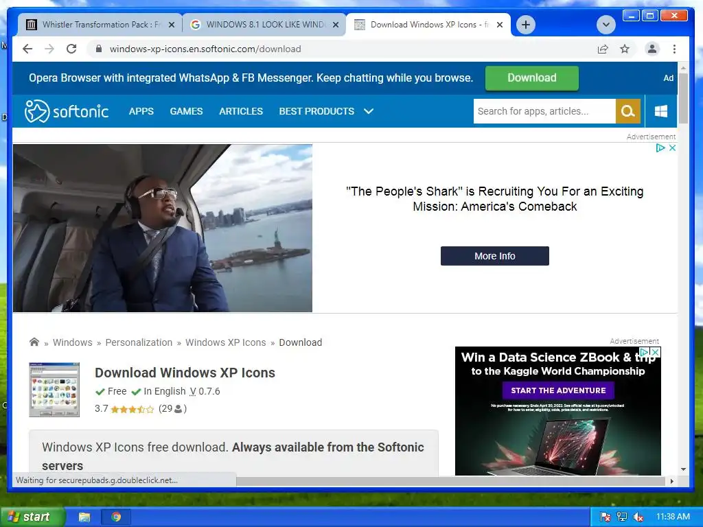Open the Windows XP Icons breadcrumb link
This screenshot has height=527, width=703.
pos(225,342)
